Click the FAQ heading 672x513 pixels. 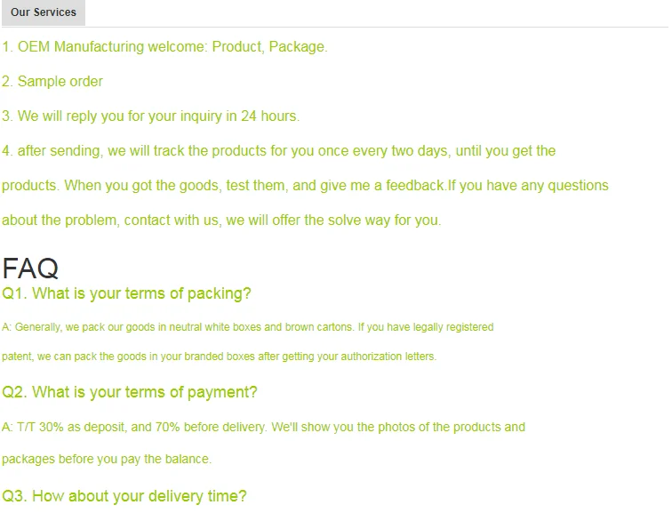(30, 268)
